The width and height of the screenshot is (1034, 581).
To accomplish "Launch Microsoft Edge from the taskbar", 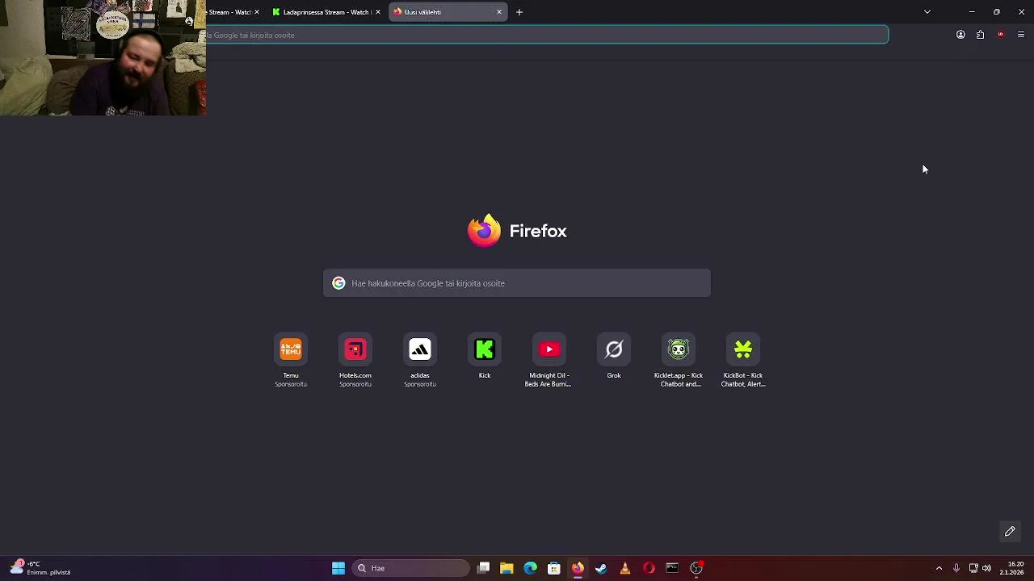I will pos(530,568).
